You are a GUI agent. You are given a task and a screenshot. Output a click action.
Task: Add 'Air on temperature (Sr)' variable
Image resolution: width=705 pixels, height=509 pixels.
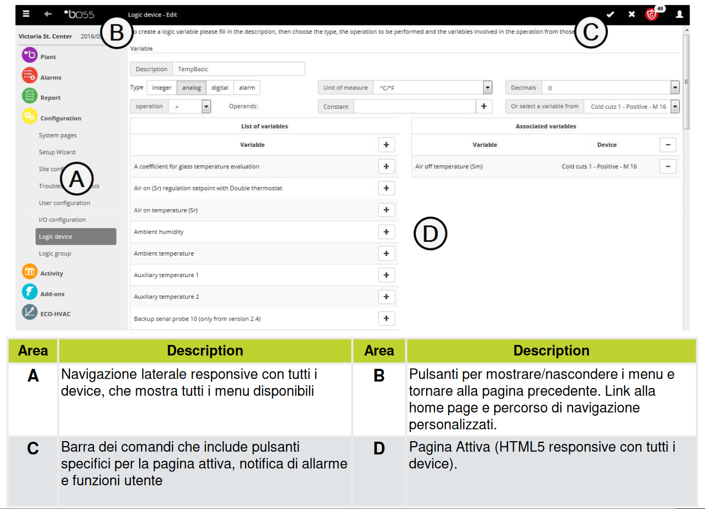tap(386, 210)
